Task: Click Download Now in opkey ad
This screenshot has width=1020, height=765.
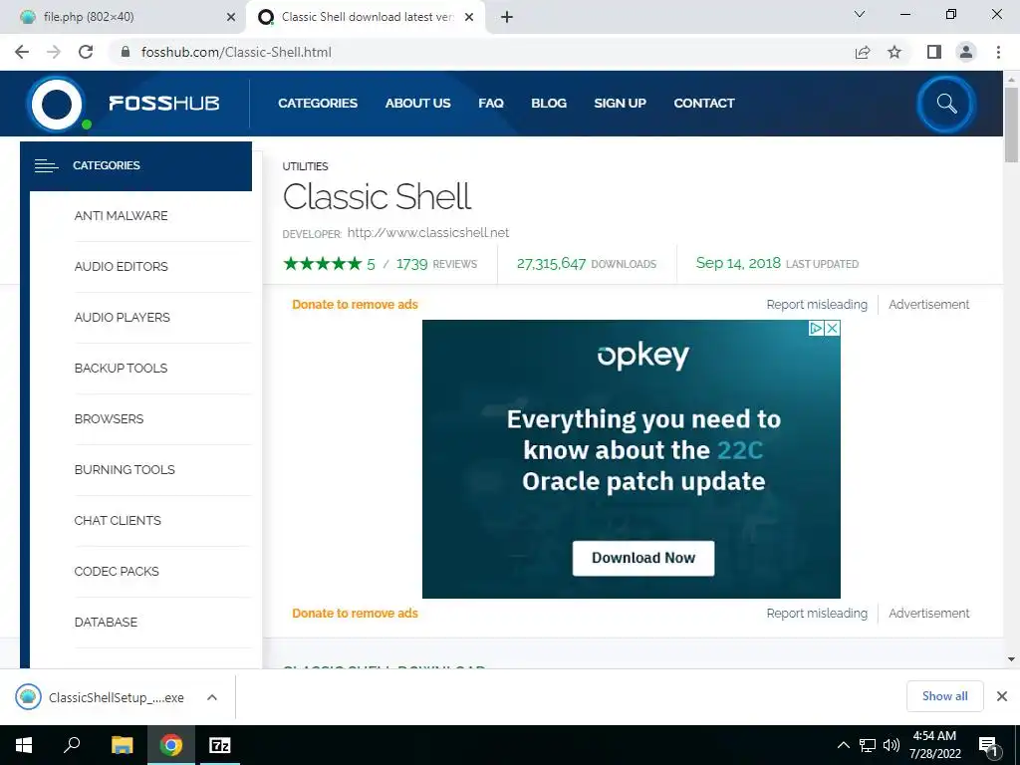Action: (x=643, y=558)
